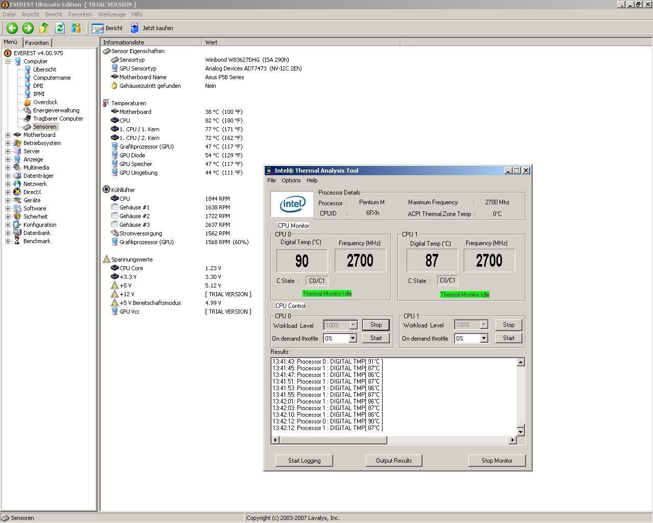
Task: Select the Grafikprozessor (GPU) fan row
Action: [x=180, y=242]
